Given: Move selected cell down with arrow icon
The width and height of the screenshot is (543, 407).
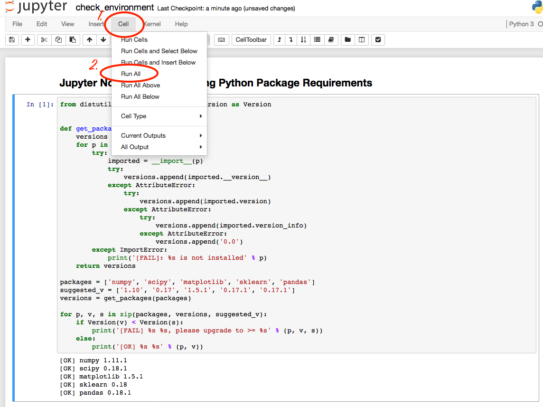Looking at the screenshot, I should click(x=103, y=40).
